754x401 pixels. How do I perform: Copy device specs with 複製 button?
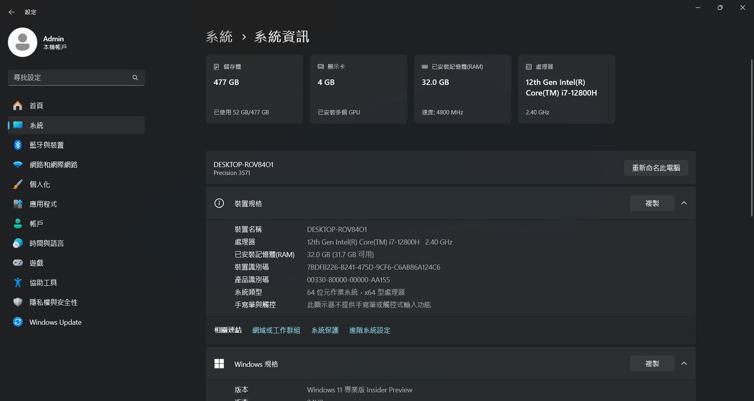(x=652, y=203)
